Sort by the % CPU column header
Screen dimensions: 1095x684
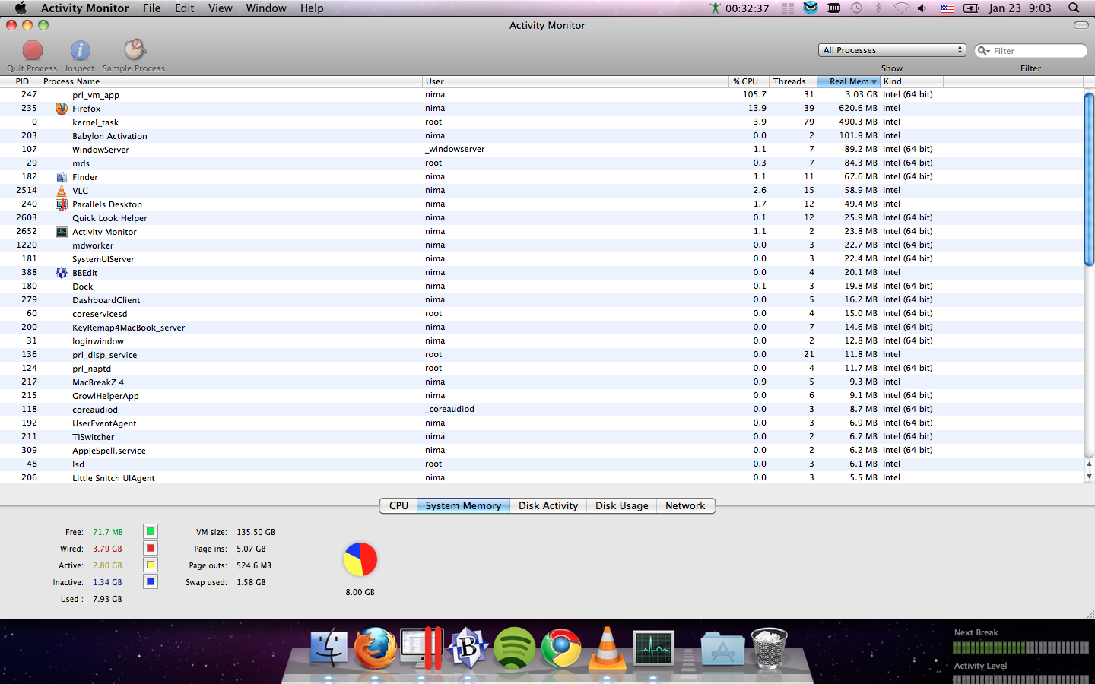[x=748, y=81]
